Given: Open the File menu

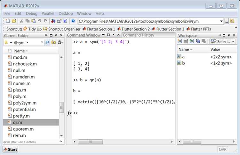Looking at the screenshot, I should point(7,13).
